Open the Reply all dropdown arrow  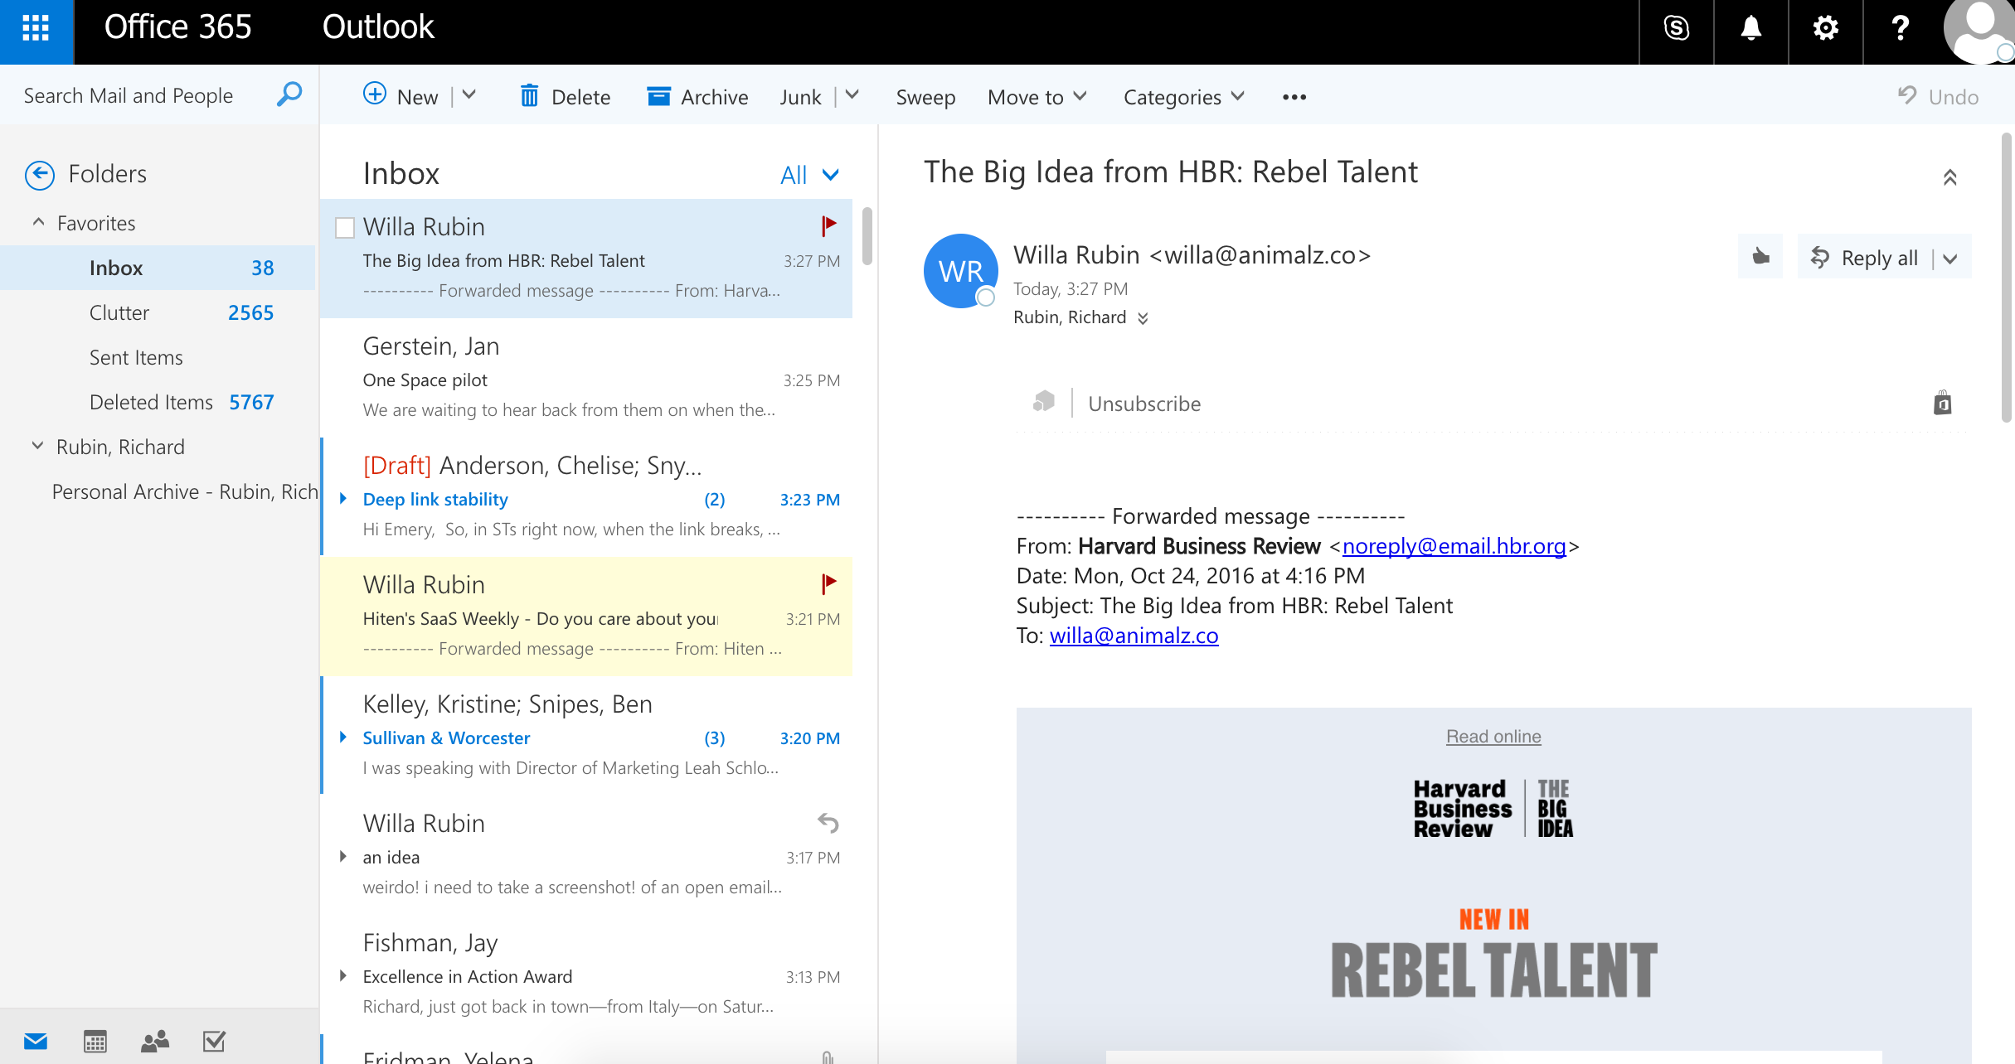tap(1950, 259)
